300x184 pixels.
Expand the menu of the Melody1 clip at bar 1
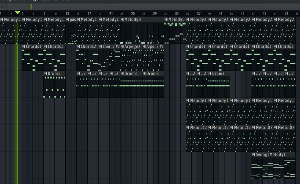pos(2,20)
